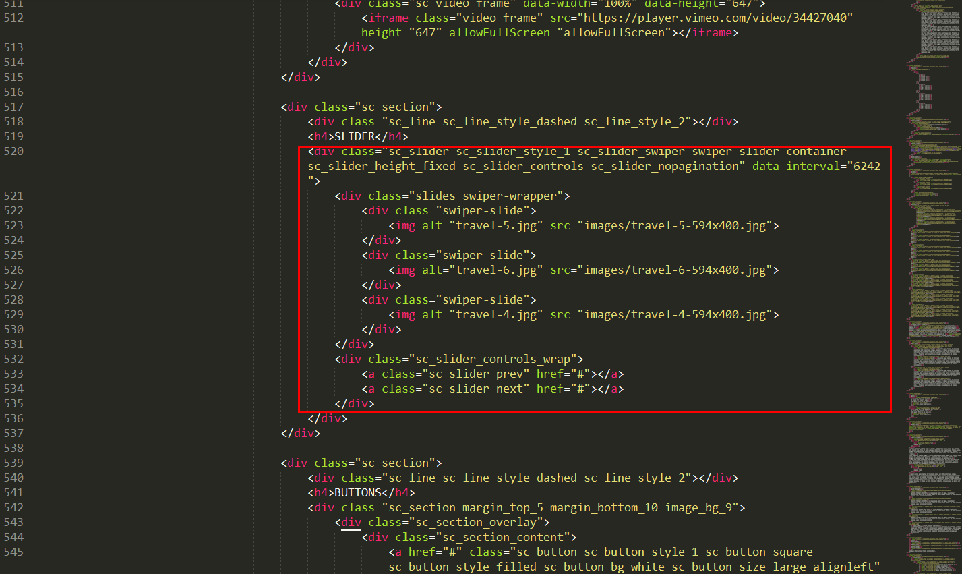Click the sc_slider_prev class name
This screenshot has height=574, width=962.
(476, 374)
